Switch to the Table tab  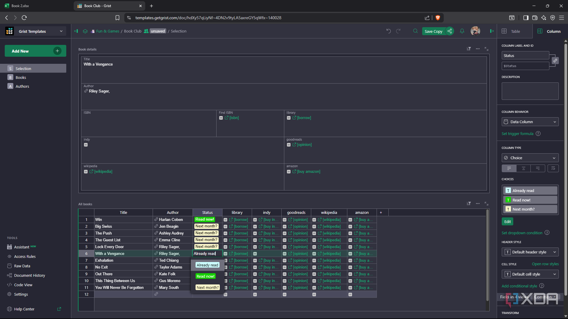[515, 31]
